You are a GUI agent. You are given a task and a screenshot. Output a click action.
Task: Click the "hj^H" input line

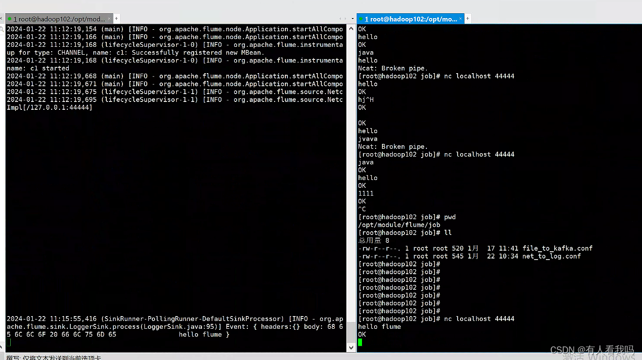click(366, 100)
